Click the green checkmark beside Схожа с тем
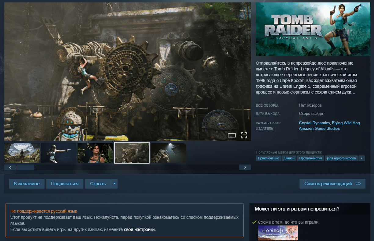The height and width of the screenshot is (241, 374). [254, 222]
